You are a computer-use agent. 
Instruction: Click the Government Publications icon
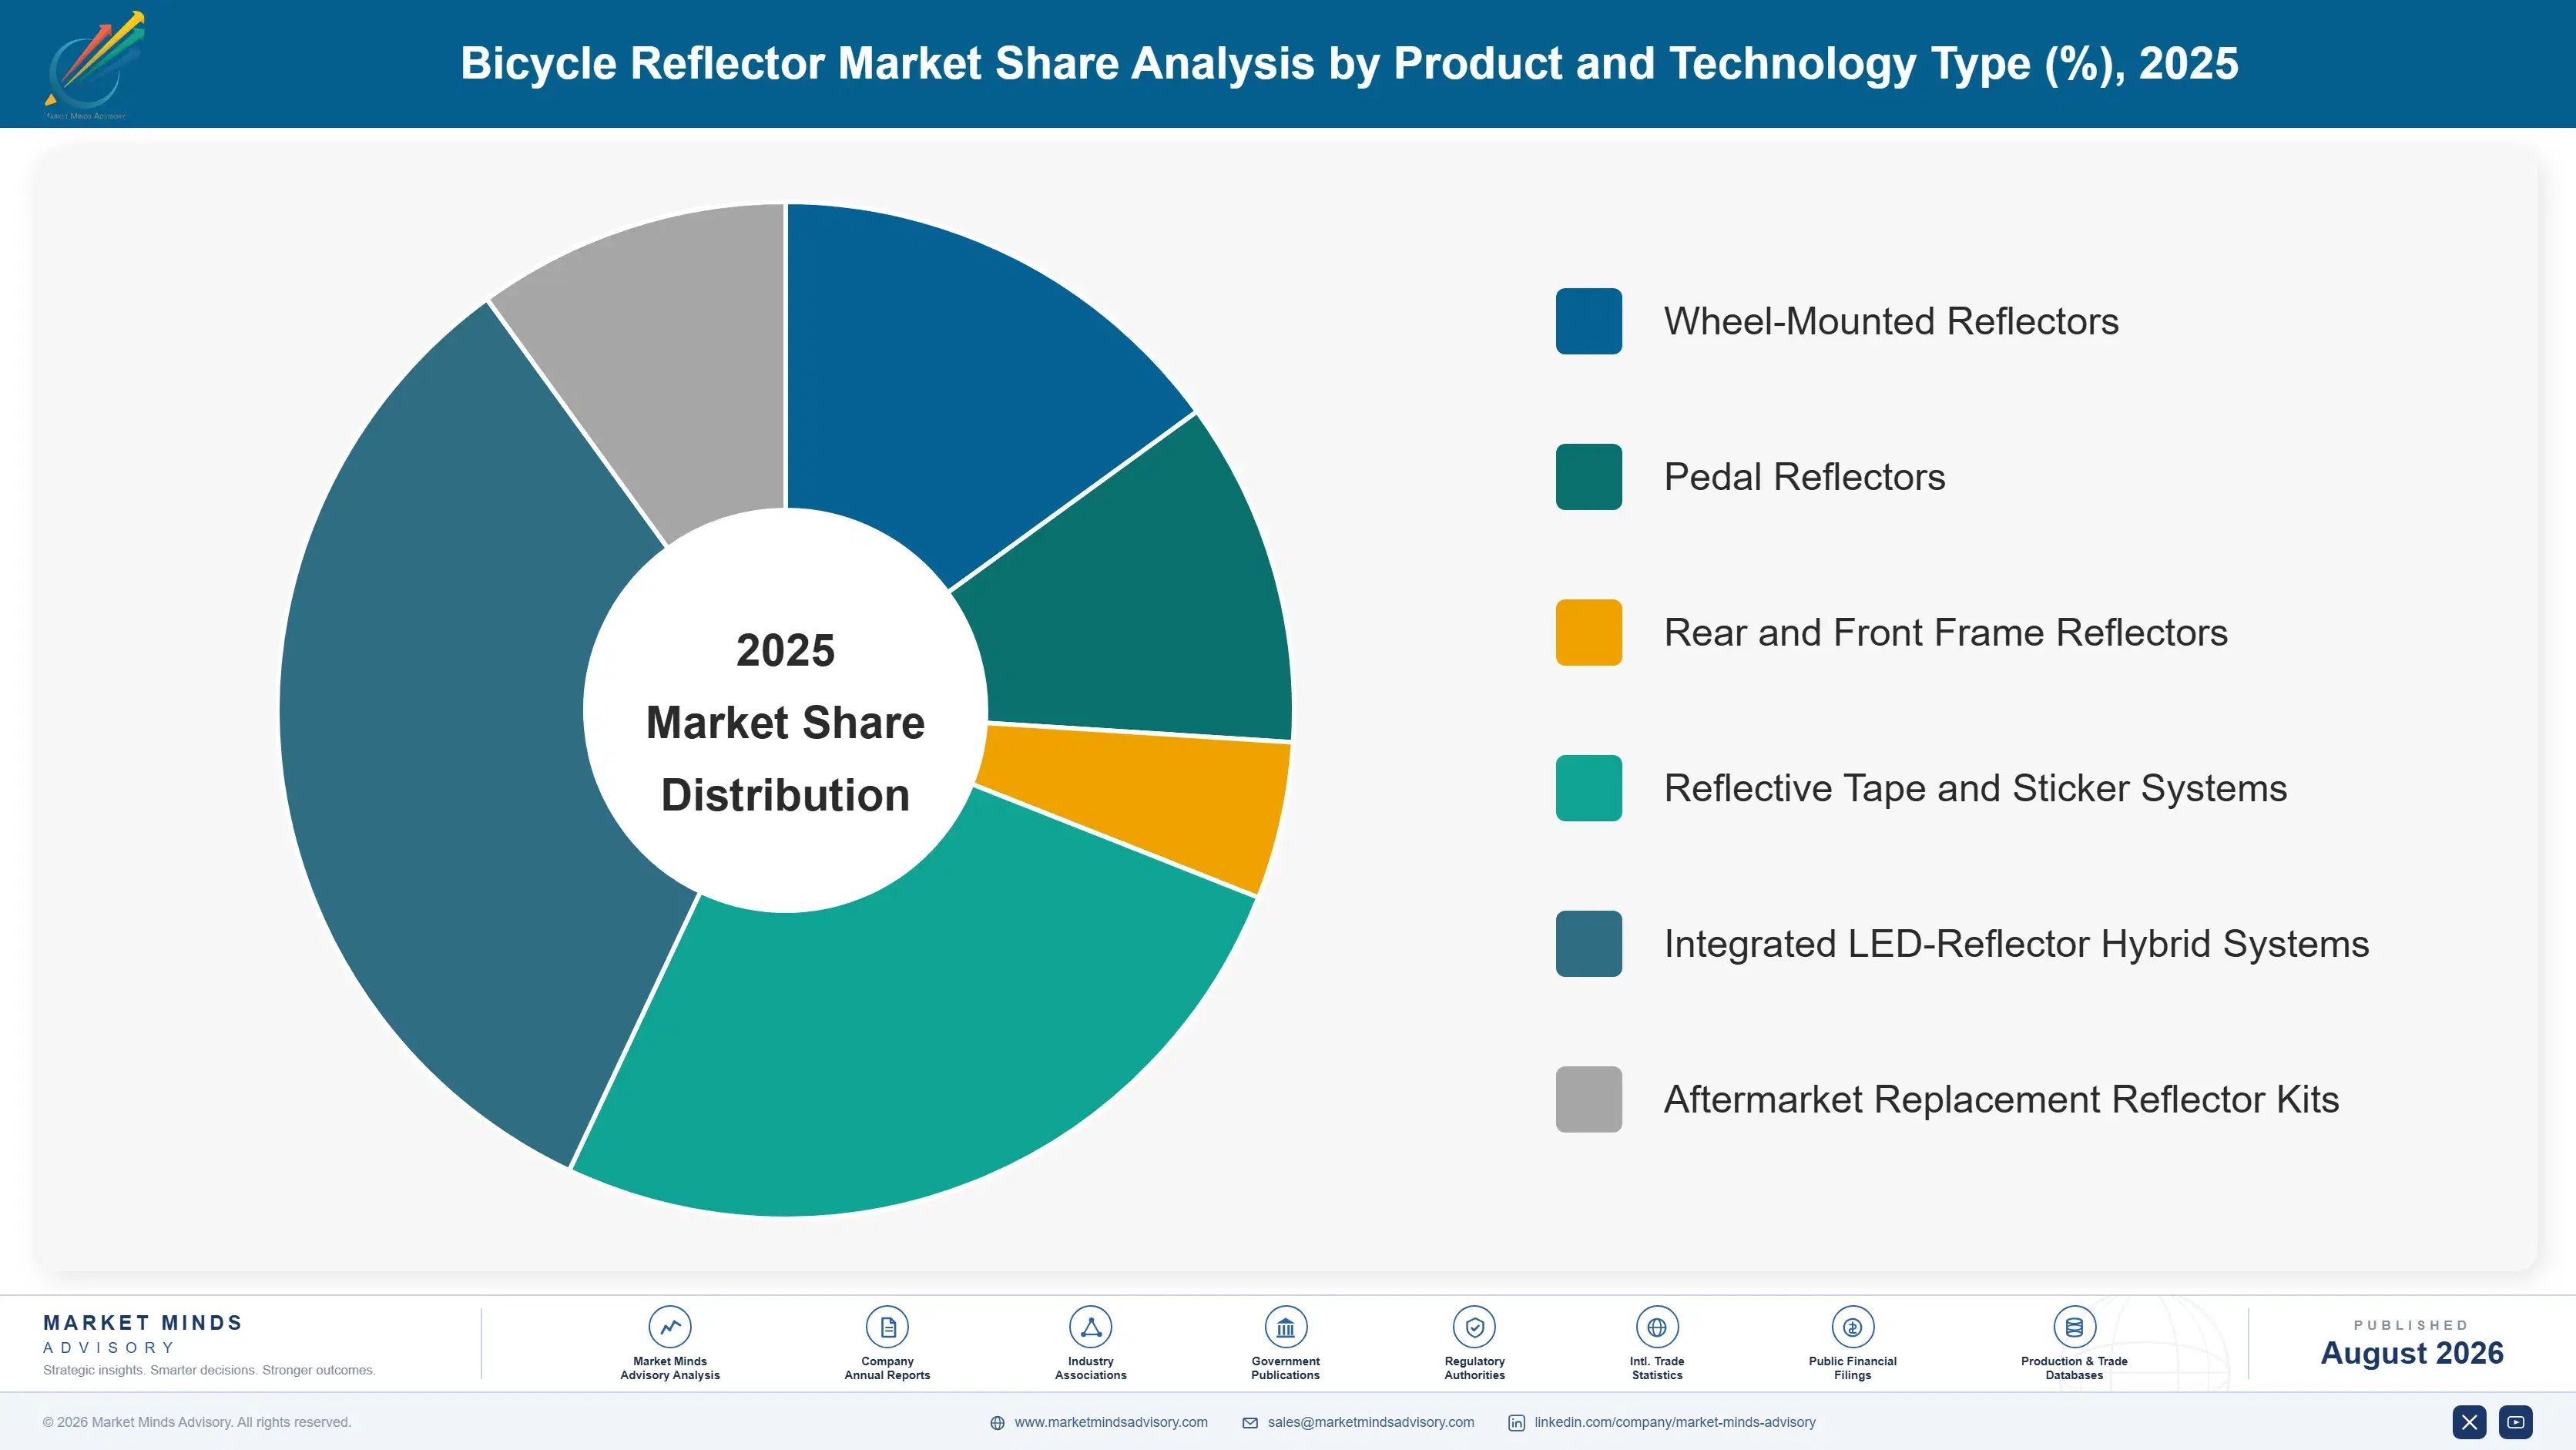point(1285,1327)
